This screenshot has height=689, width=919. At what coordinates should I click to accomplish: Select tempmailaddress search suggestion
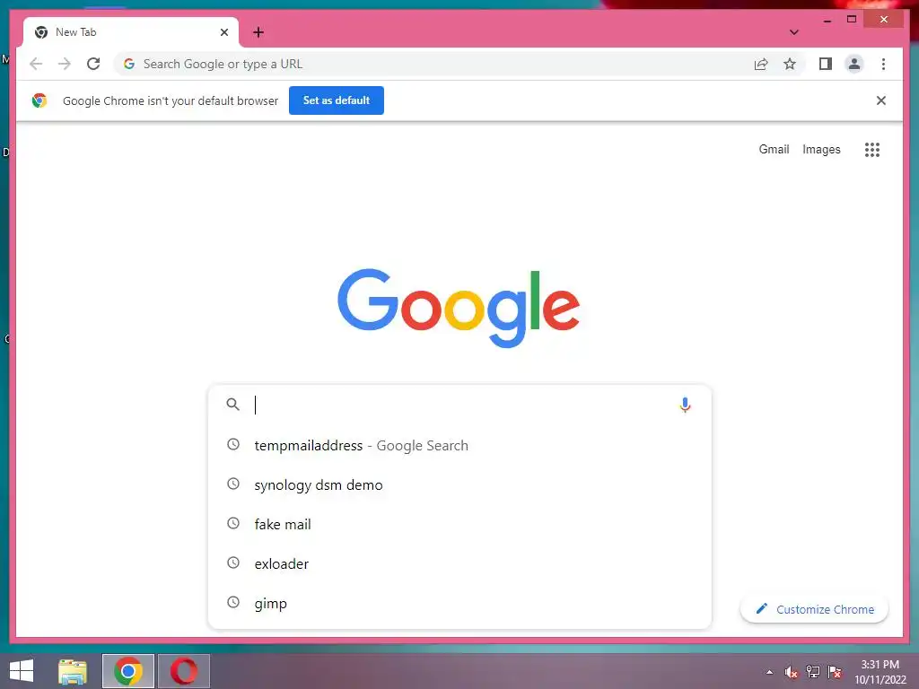pyautogui.click(x=460, y=445)
